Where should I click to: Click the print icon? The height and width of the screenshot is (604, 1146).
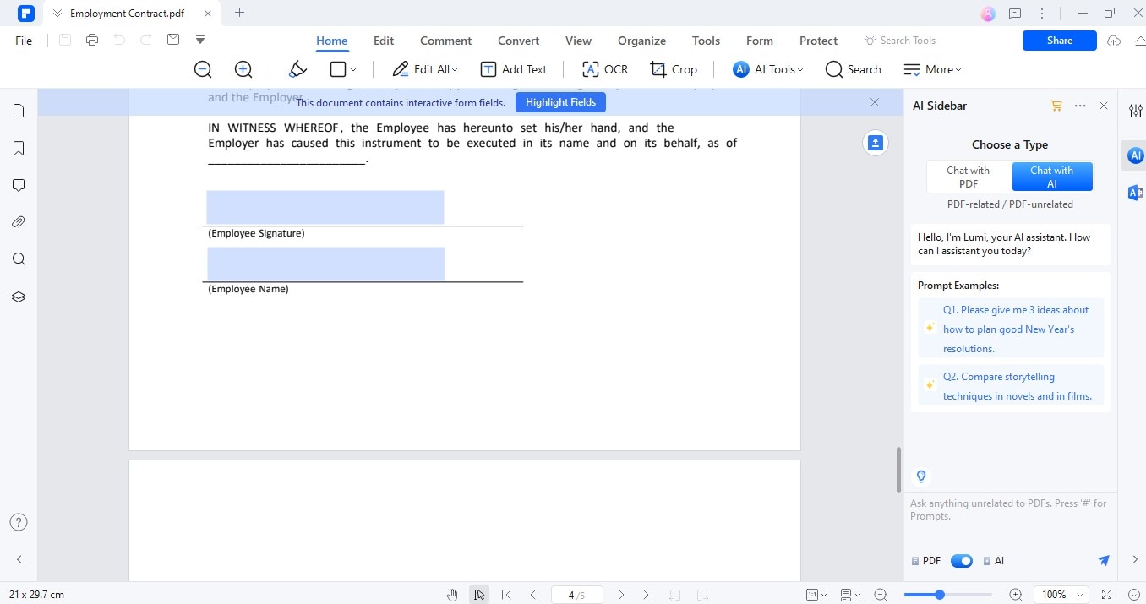pyautogui.click(x=92, y=40)
